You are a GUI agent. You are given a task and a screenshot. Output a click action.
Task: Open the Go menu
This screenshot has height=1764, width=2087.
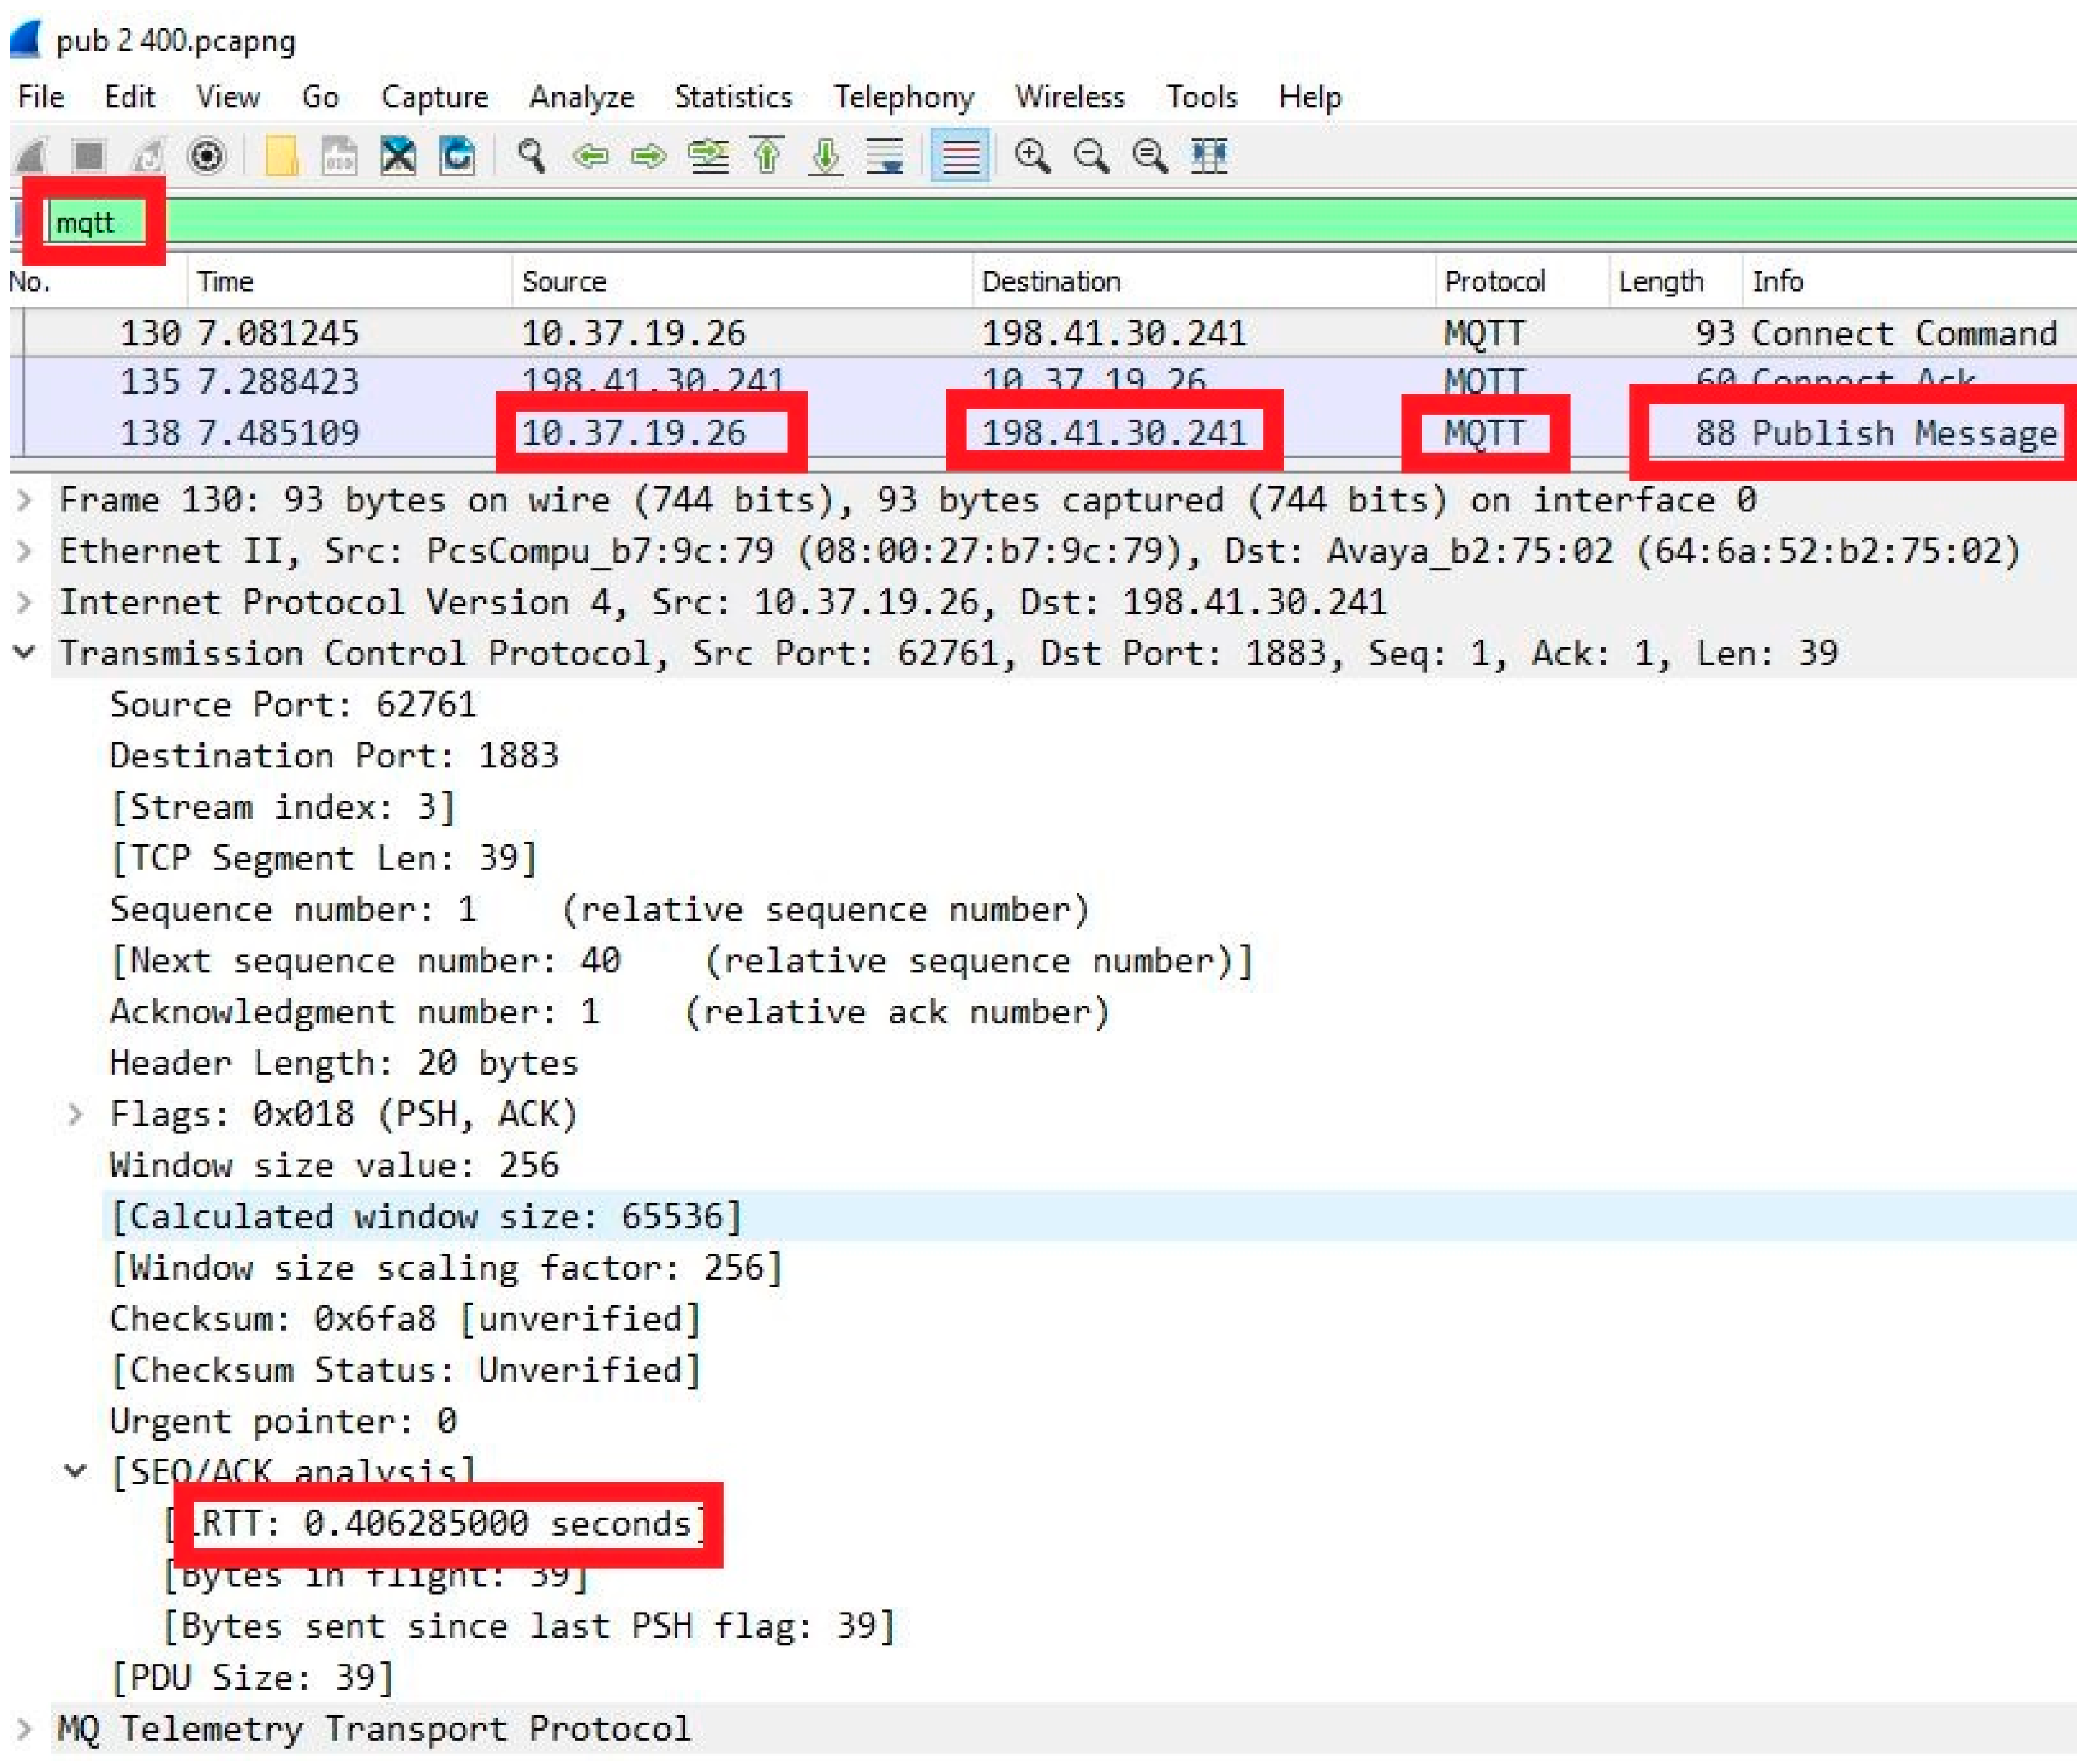click(x=320, y=97)
